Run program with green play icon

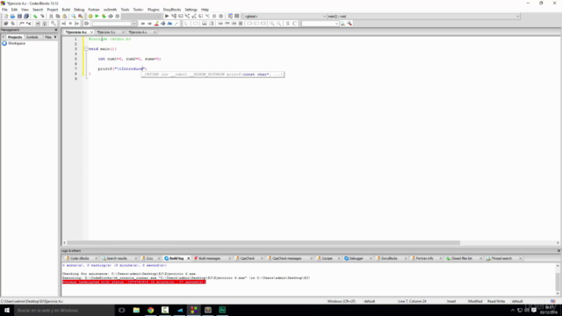(x=97, y=16)
